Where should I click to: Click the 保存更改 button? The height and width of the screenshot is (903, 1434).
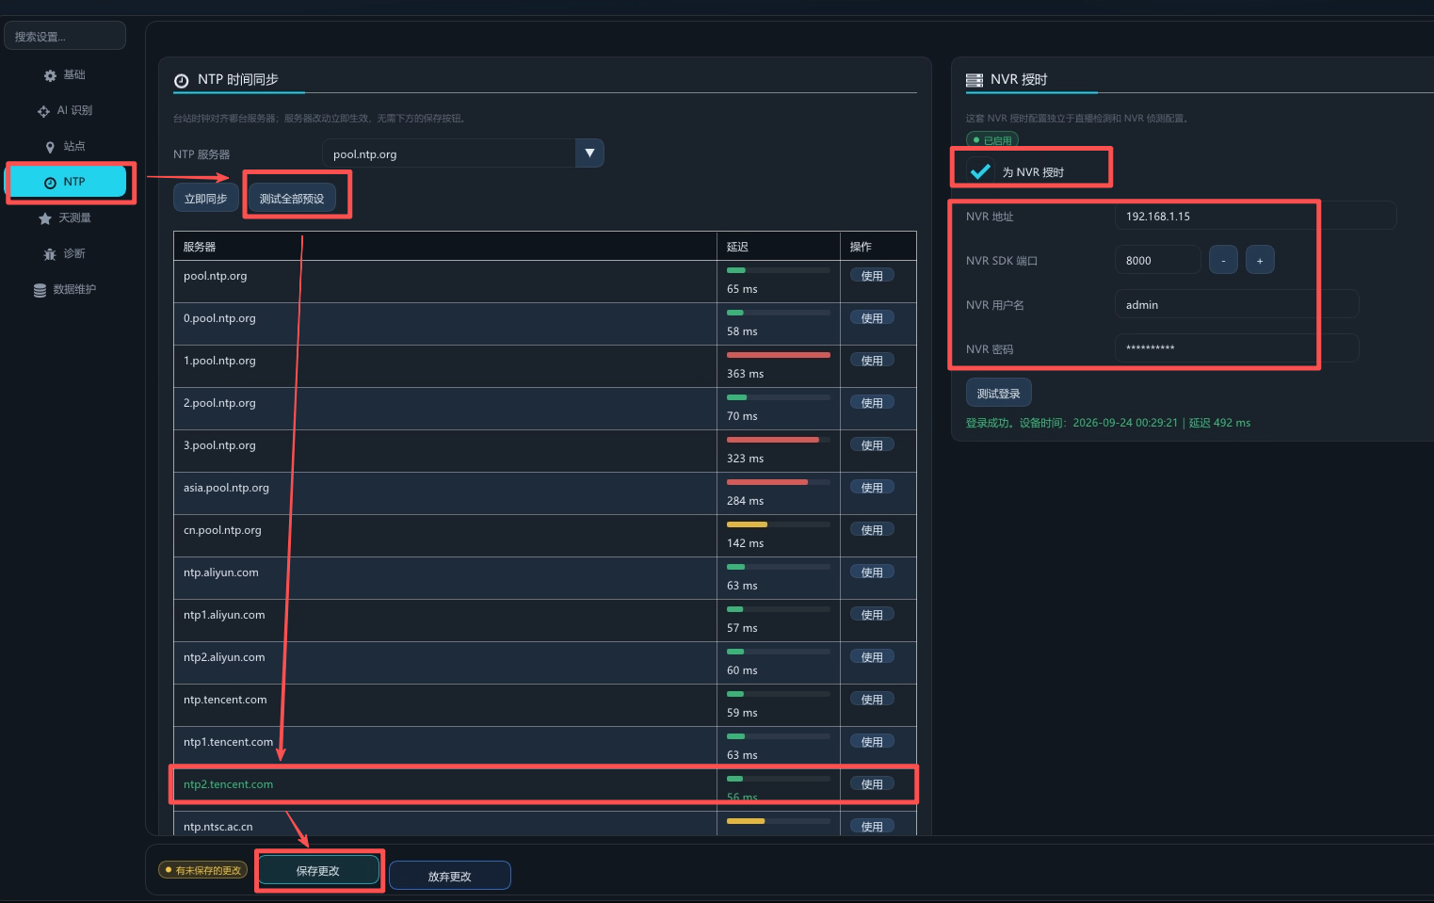point(317,871)
